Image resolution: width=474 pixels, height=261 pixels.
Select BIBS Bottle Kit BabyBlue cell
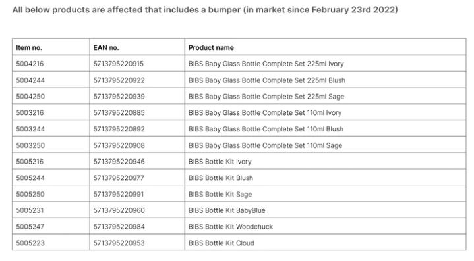(x=325, y=210)
